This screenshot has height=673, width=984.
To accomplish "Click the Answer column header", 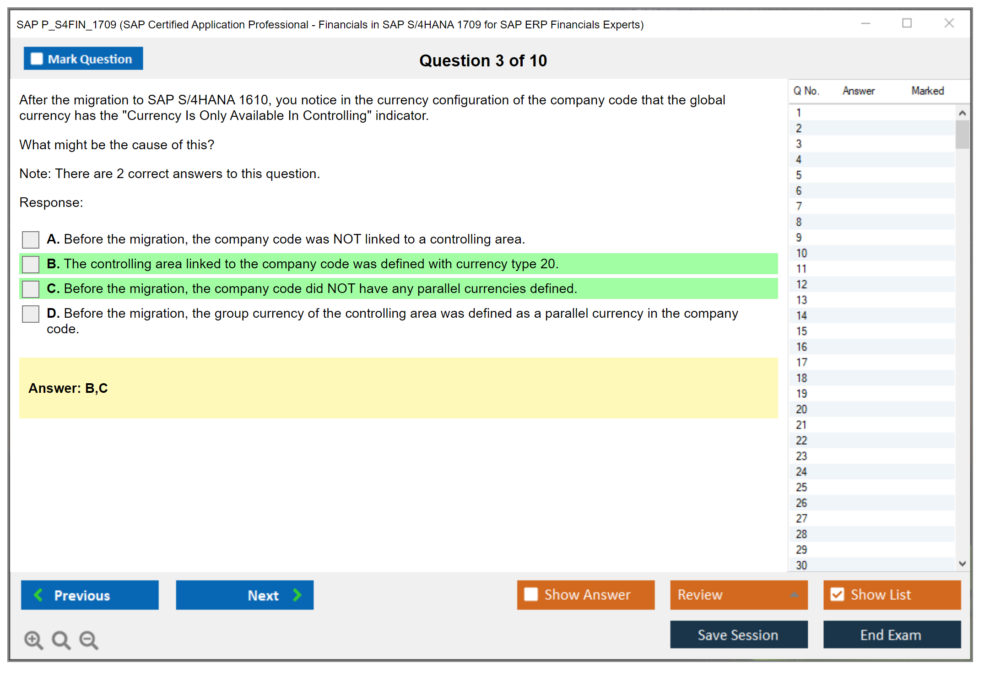I will [x=858, y=91].
